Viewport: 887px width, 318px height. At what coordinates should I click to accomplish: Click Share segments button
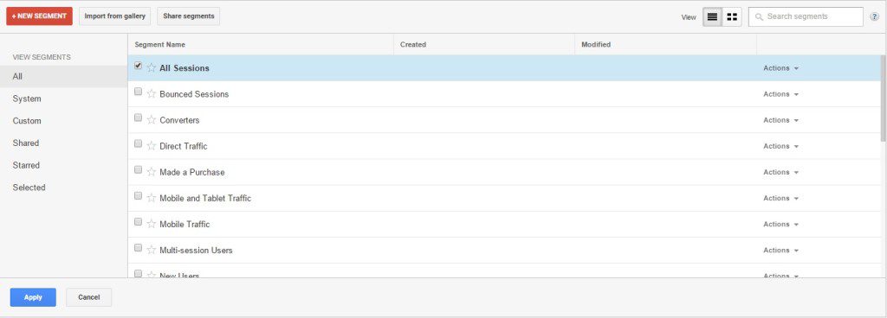[x=188, y=16]
